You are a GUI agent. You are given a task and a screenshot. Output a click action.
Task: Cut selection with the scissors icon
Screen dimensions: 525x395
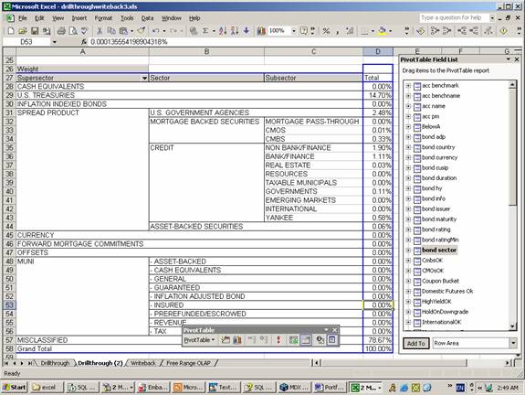(x=100, y=31)
